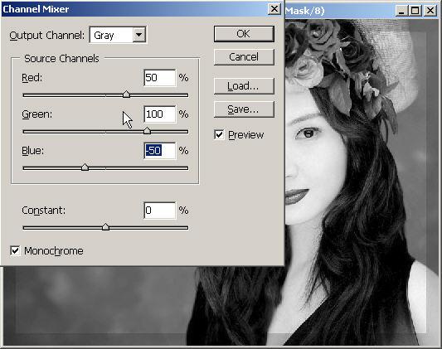Click the Red channel slider handle
442x349 pixels.
(126, 95)
